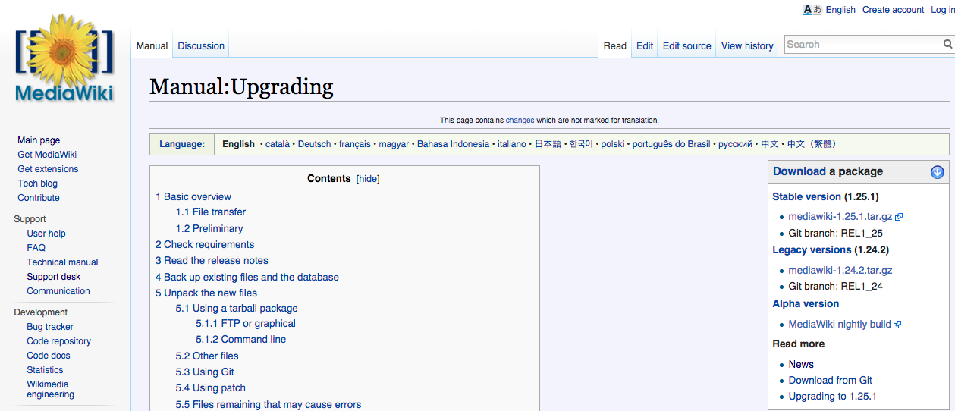The height and width of the screenshot is (411, 955).
Task: Click external link icon after mediawiki-1.25.1.tar.gz
Action: coord(899,217)
